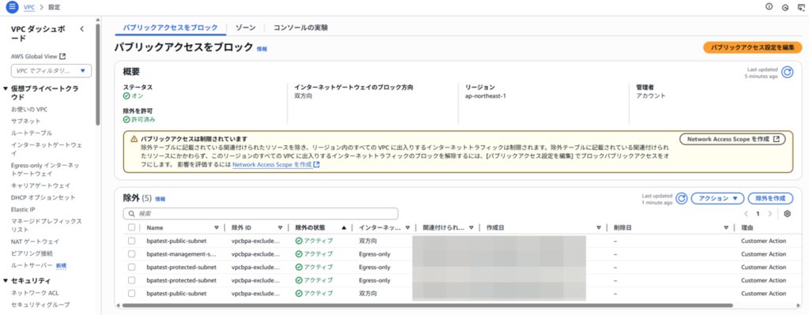Click the VPC ダッシュボード sidebar title
This screenshot has height=315, width=809.
38,33
